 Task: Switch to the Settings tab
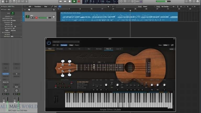99,49
